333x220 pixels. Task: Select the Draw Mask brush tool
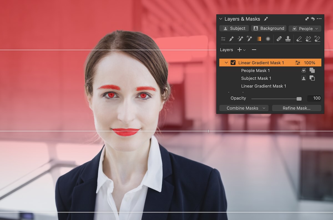coord(231,39)
